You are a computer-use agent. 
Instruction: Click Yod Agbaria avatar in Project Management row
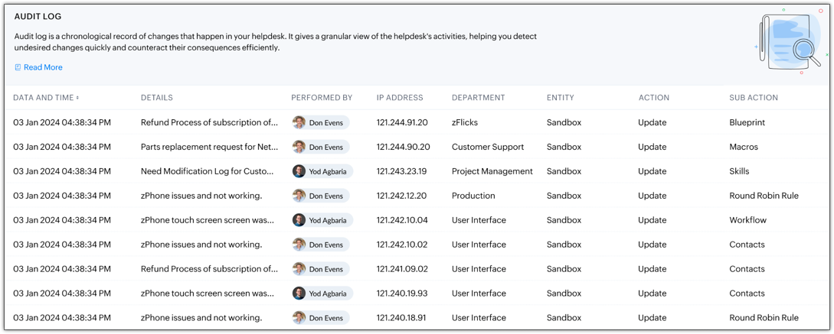(299, 171)
